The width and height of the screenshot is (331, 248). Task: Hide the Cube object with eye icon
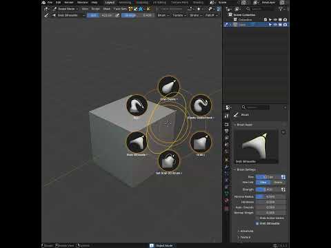[x=275, y=25]
